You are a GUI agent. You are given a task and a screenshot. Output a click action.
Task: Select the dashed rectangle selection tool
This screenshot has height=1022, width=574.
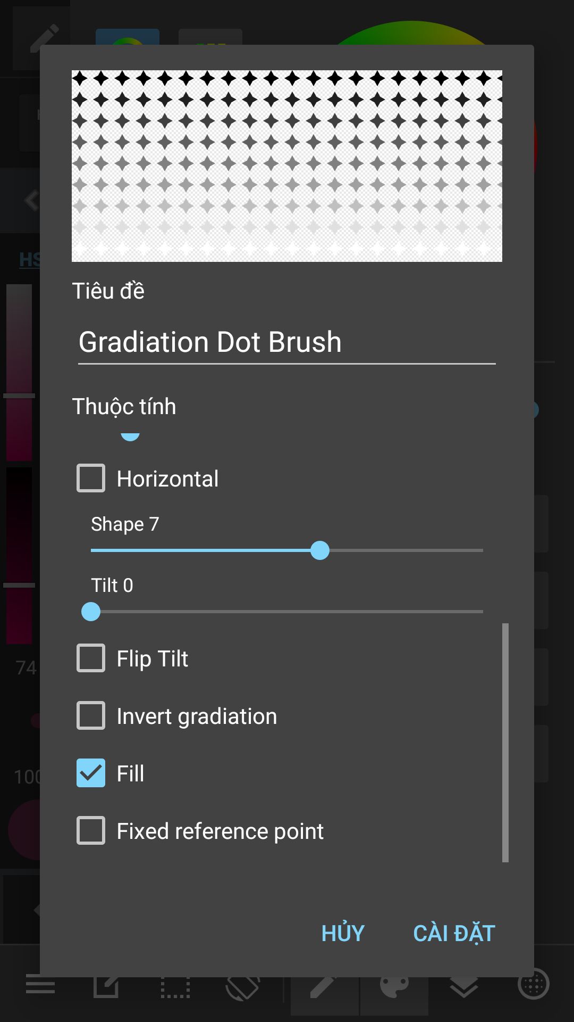175,986
